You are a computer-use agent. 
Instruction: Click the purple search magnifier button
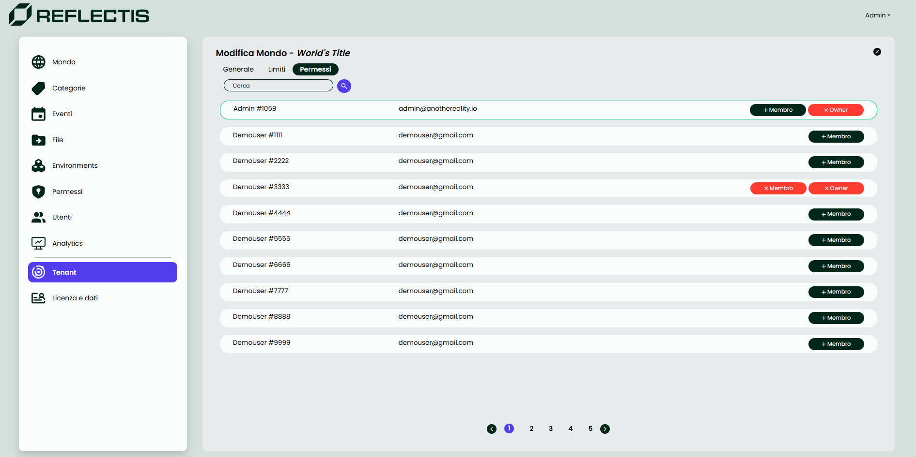pyautogui.click(x=344, y=86)
